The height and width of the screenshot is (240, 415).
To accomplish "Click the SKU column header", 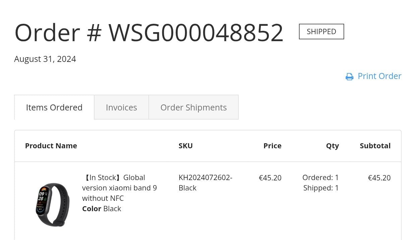I will (186, 146).
